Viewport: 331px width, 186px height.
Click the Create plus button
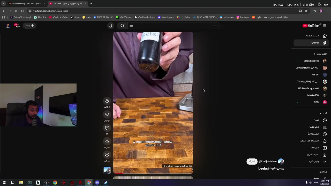point(30,26)
